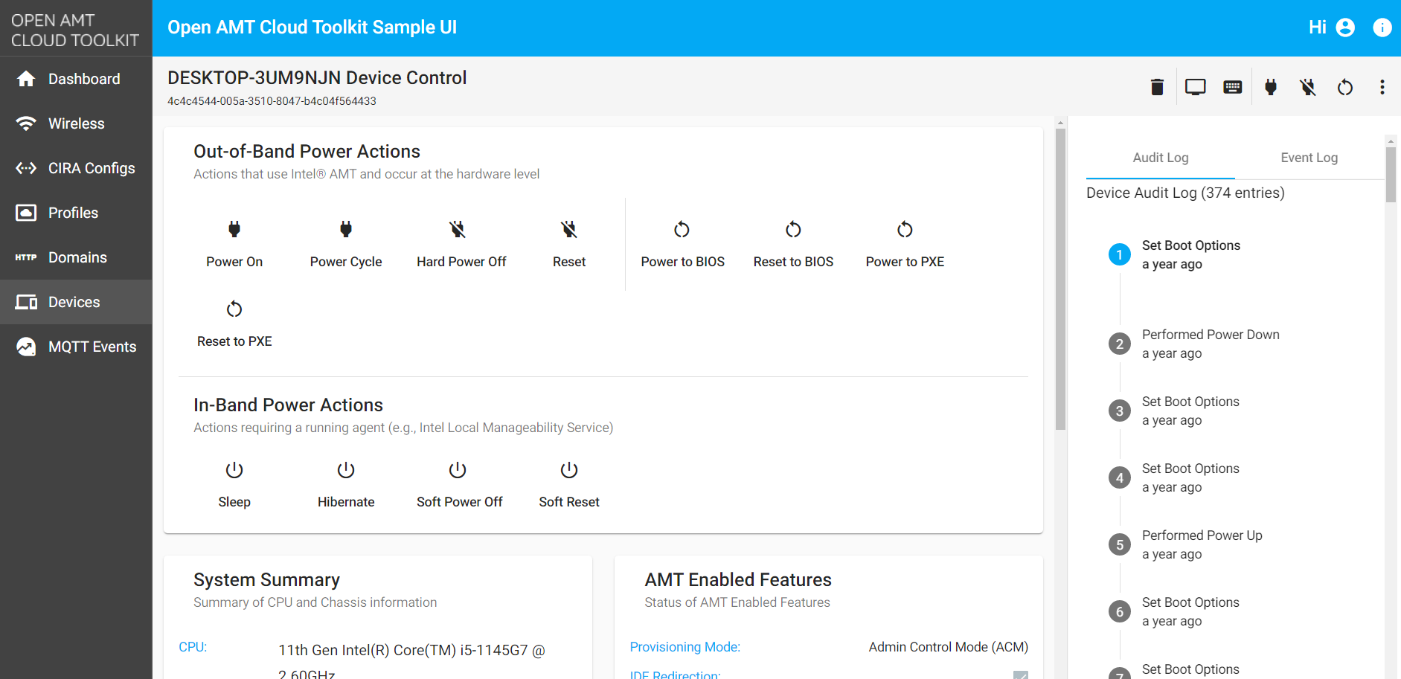Open CIRA Configs section

coord(76,168)
